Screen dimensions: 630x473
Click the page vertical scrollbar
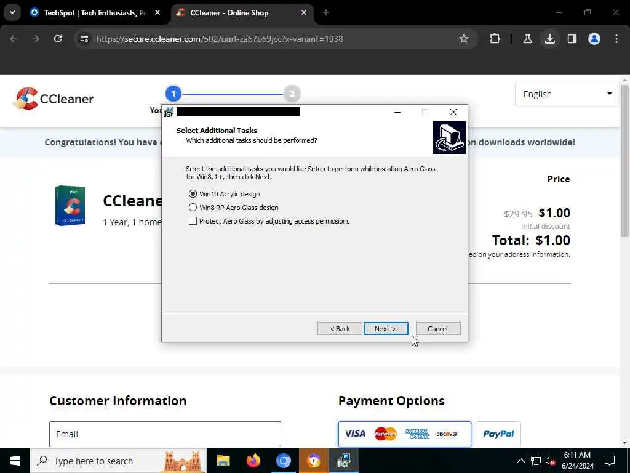(624, 161)
